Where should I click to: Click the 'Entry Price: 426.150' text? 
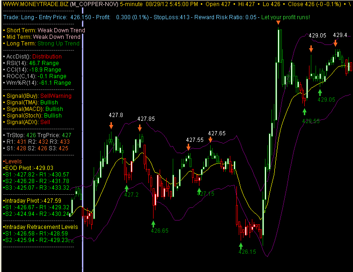click(x=65, y=17)
